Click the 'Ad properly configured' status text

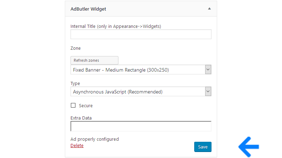tap(94, 139)
